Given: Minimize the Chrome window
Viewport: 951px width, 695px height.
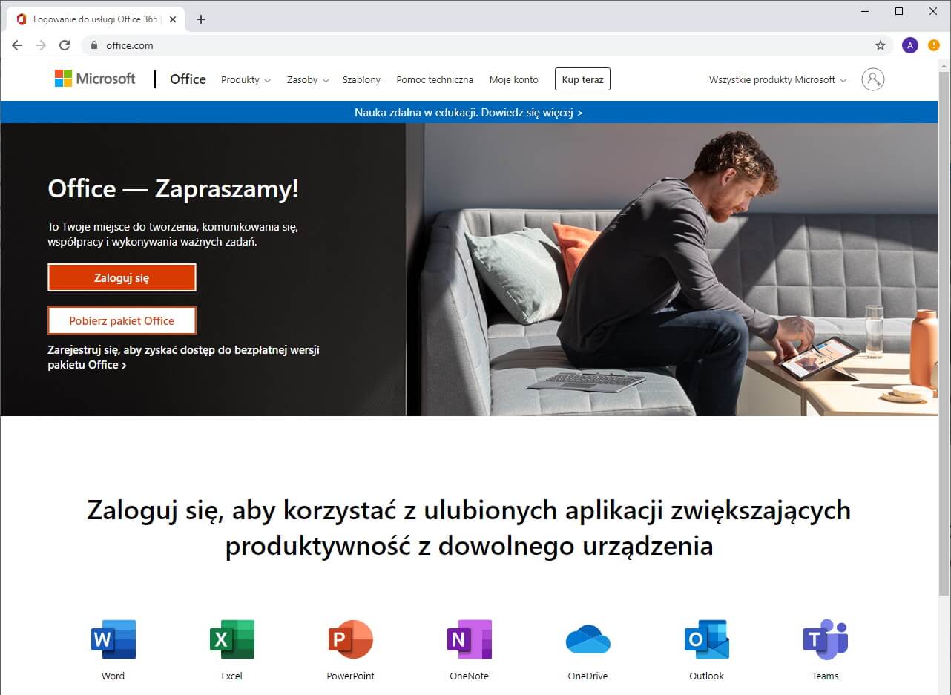Looking at the screenshot, I should pyautogui.click(x=865, y=11).
